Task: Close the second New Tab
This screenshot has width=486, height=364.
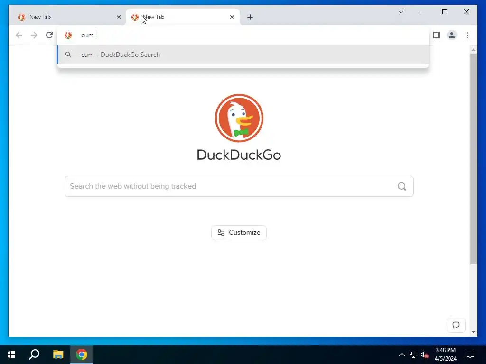Action: [232, 18]
